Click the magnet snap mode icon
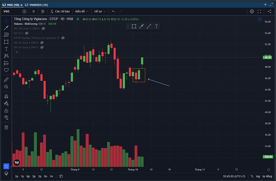This screenshot has height=181, width=276. (6, 97)
